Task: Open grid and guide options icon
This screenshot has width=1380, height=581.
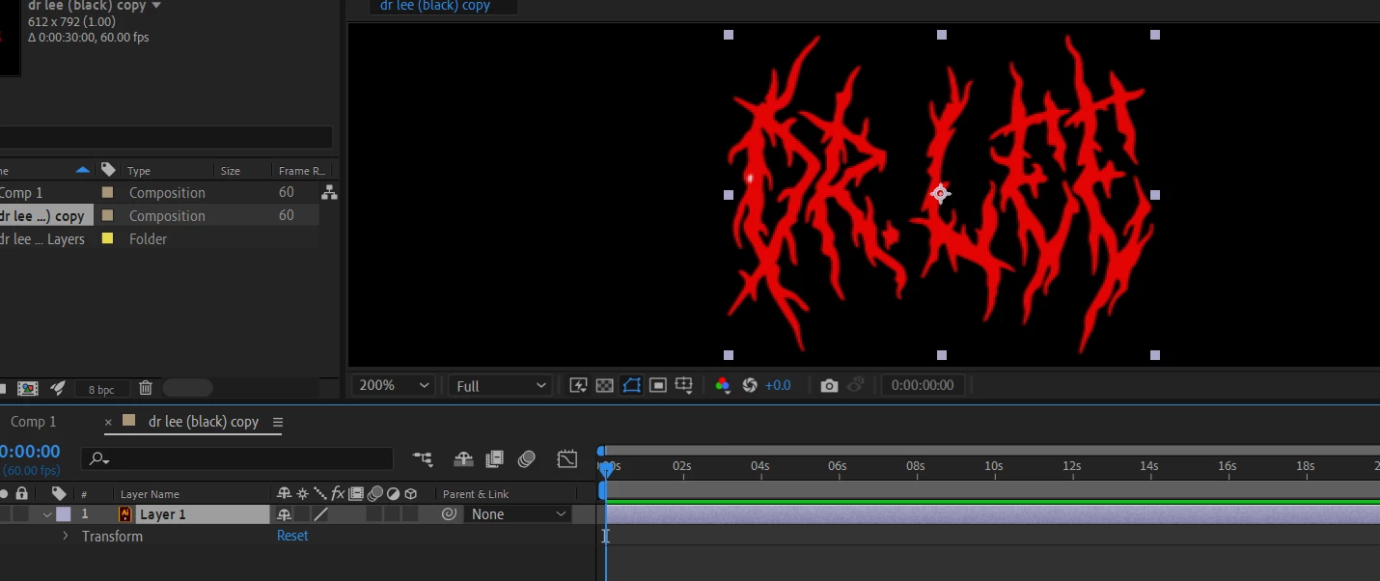Action: tap(684, 385)
